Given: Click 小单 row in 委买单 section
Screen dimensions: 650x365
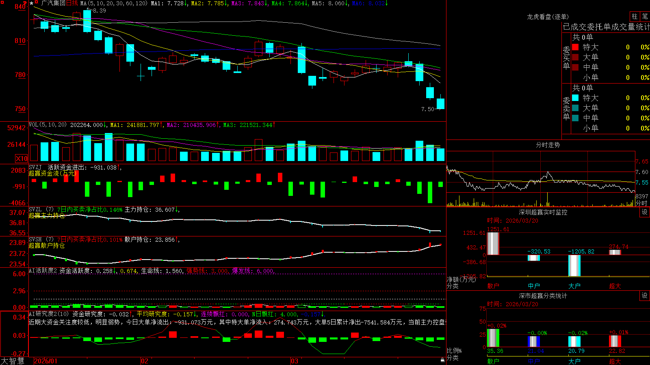Looking at the screenshot, I should [x=611, y=77].
